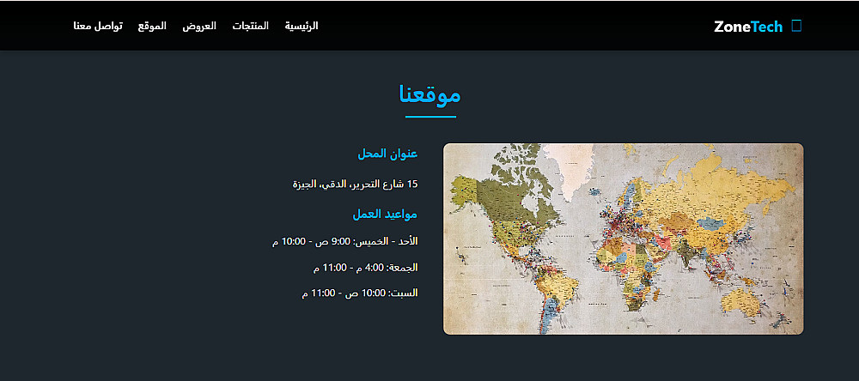Click the السبت working hours line
This screenshot has width=859, height=381.
360,293
